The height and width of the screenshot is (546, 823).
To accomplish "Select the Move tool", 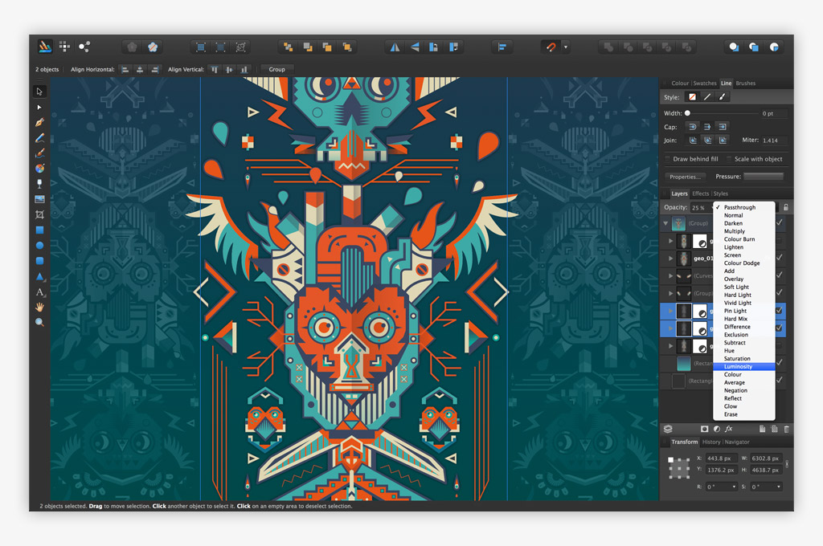I will click(39, 92).
